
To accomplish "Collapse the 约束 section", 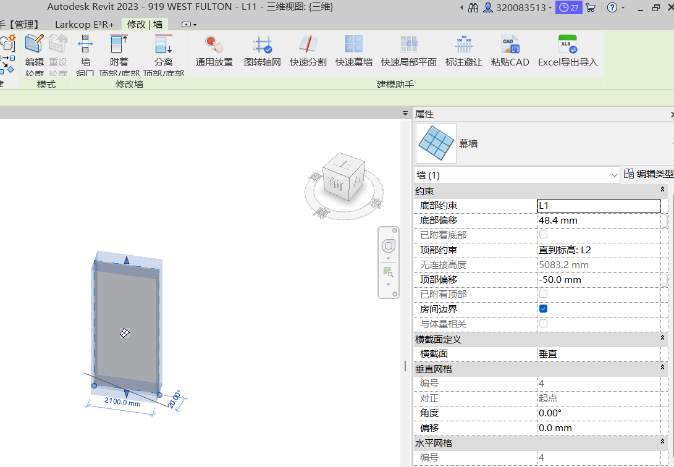I will point(662,190).
